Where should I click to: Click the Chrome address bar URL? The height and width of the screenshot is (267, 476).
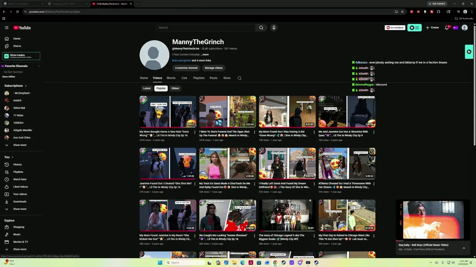click(x=55, y=11)
